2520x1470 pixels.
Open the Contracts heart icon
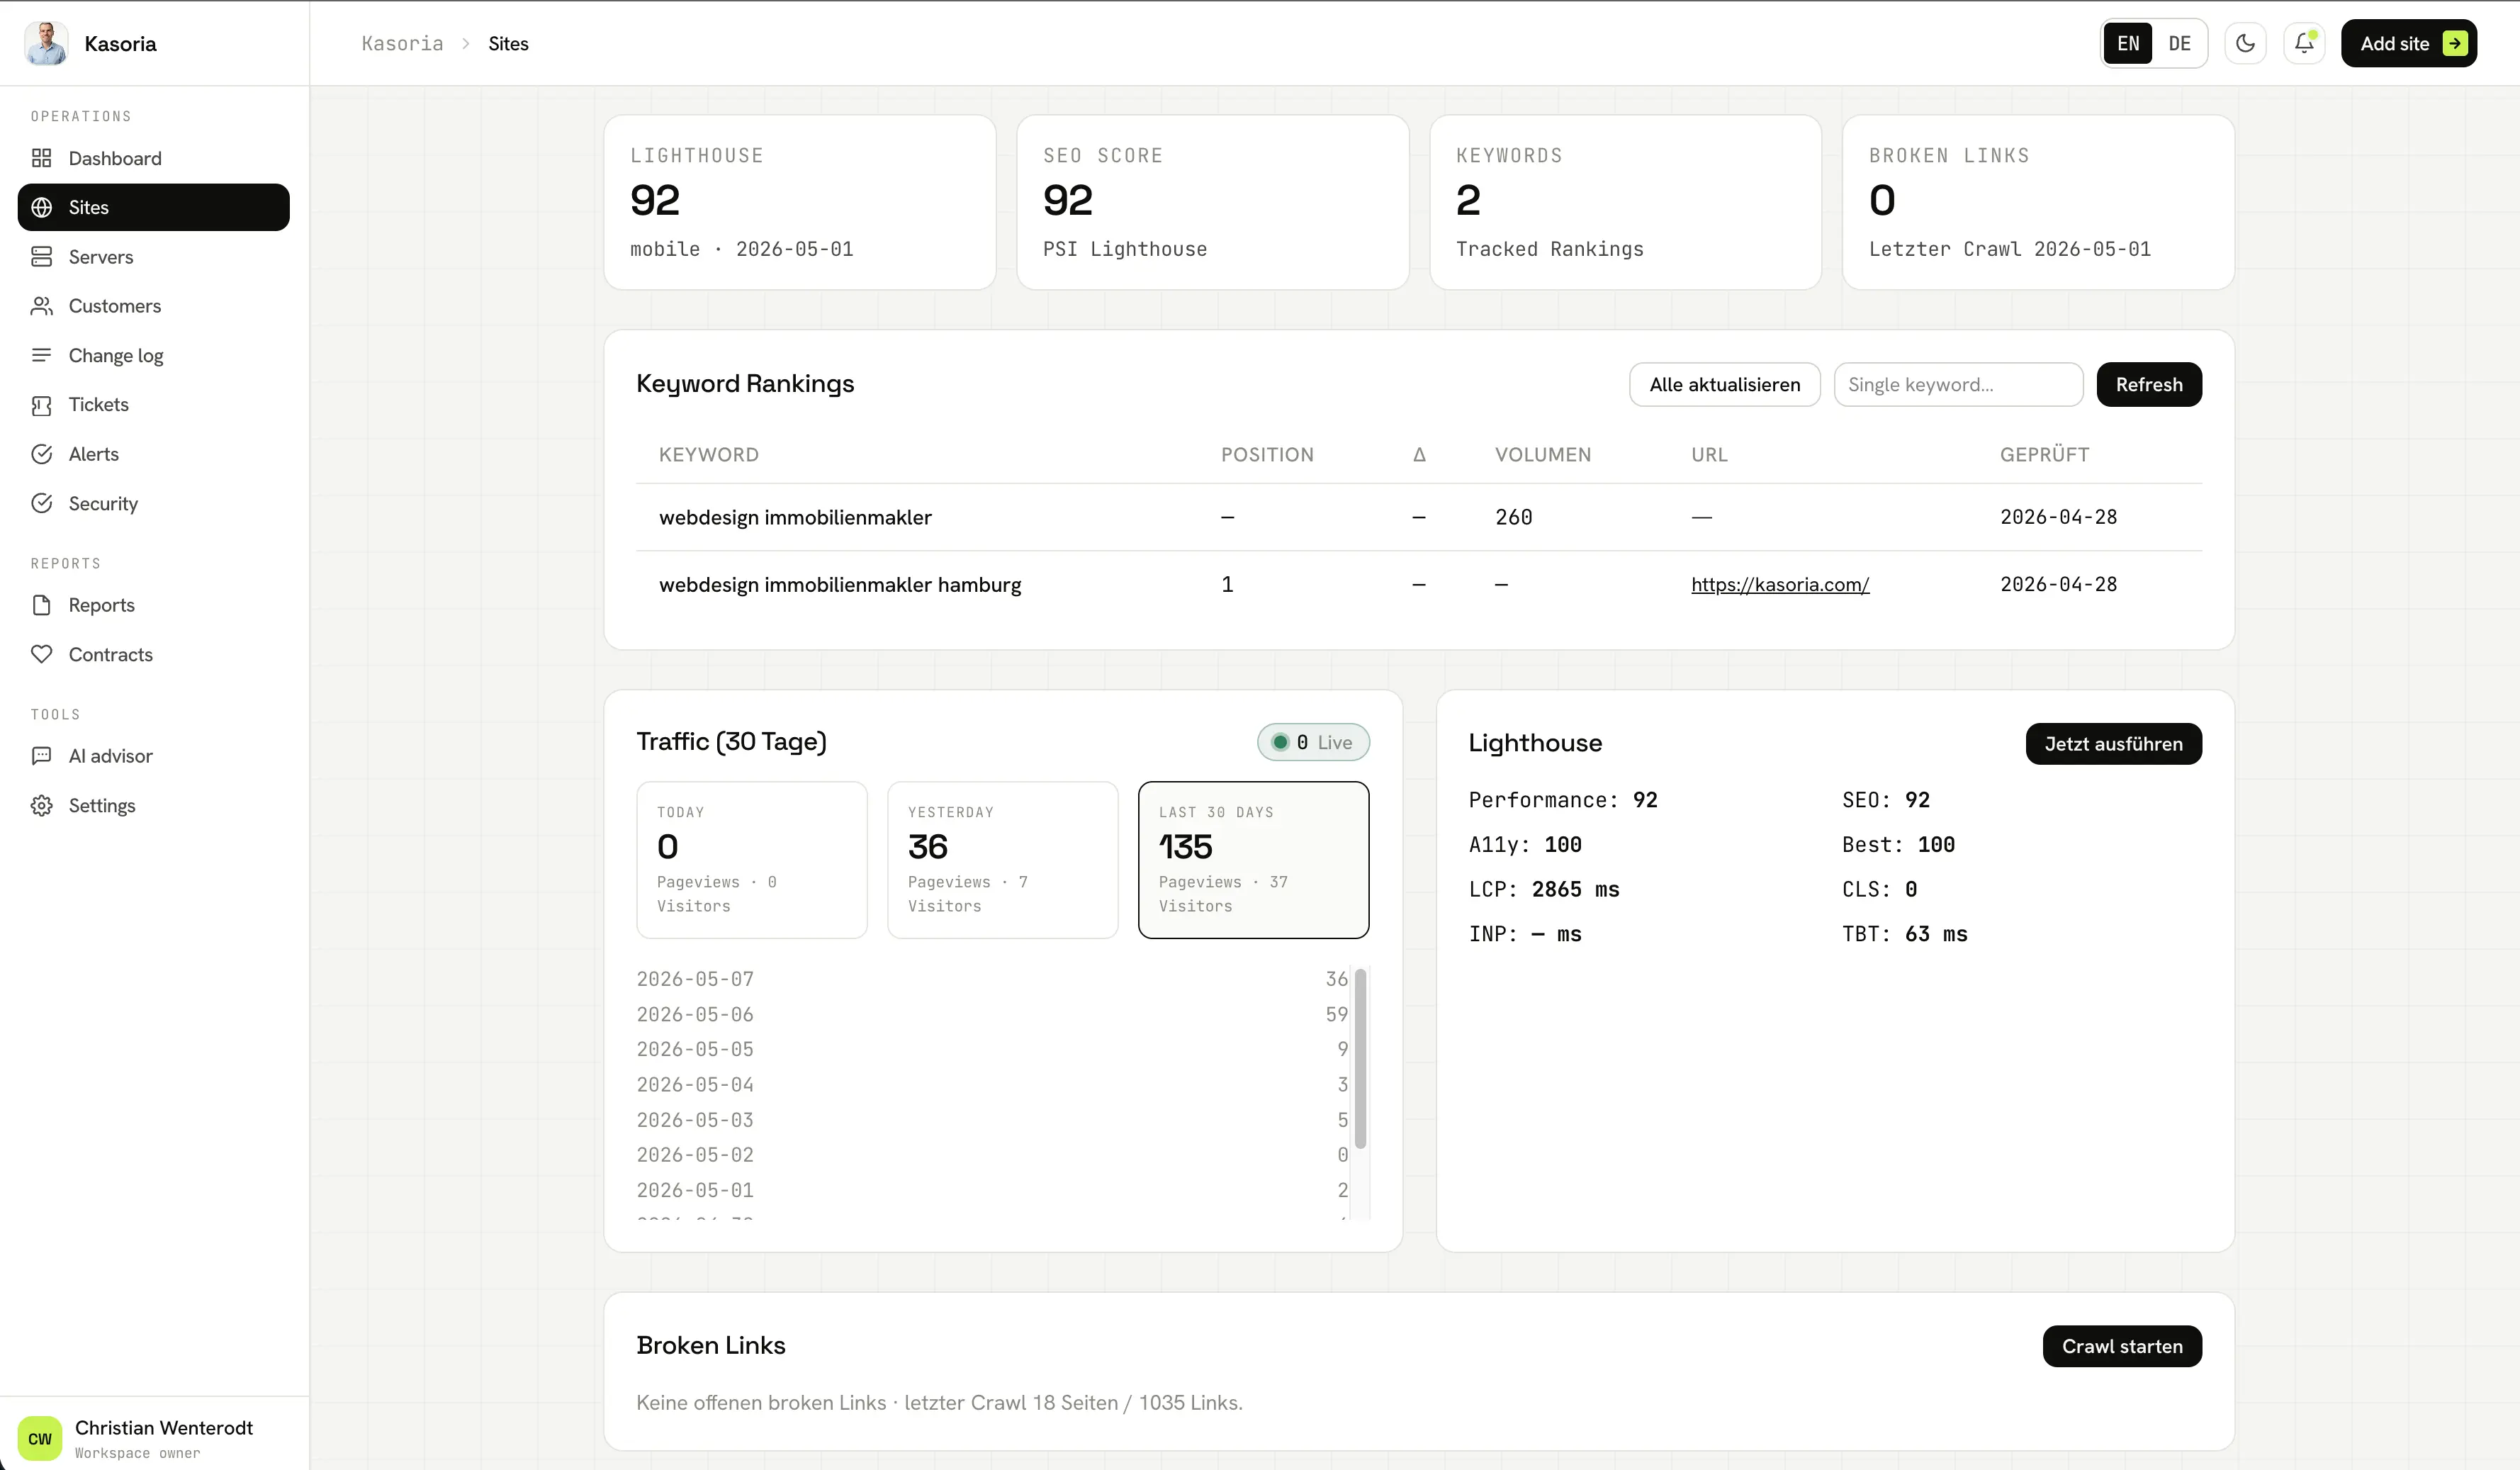point(41,654)
